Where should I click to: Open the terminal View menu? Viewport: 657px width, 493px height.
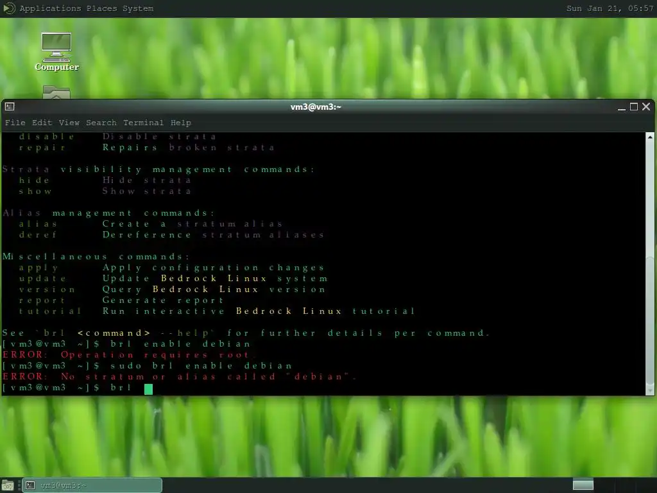pyautogui.click(x=69, y=123)
